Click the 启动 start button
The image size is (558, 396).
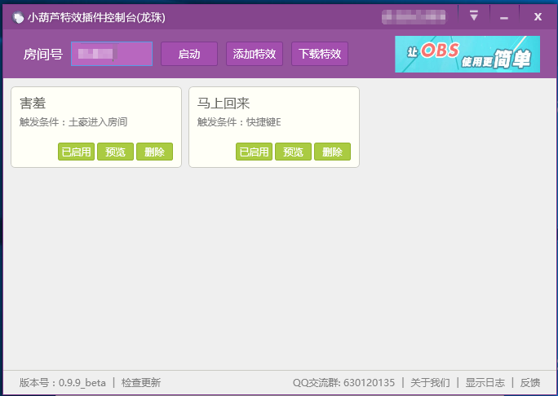click(x=189, y=54)
